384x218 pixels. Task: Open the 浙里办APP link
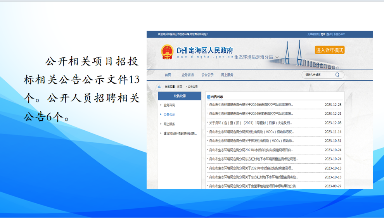tap(339, 34)
